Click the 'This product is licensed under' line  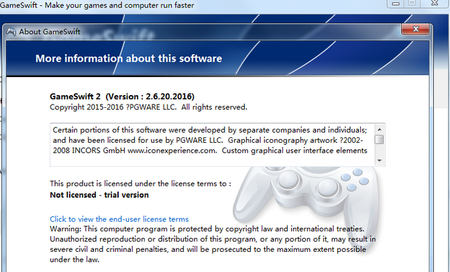click(x=140, y=184)
